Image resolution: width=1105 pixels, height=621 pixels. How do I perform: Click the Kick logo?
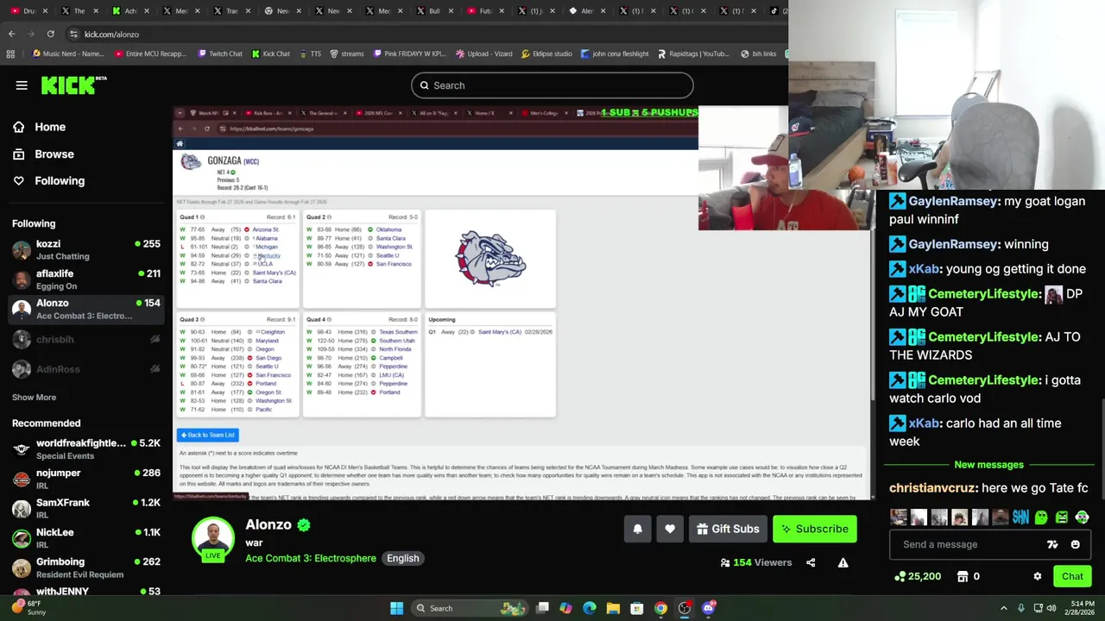pos(73,85)
